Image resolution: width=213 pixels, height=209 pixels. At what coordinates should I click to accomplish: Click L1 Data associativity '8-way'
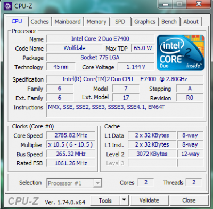point(190,135)
